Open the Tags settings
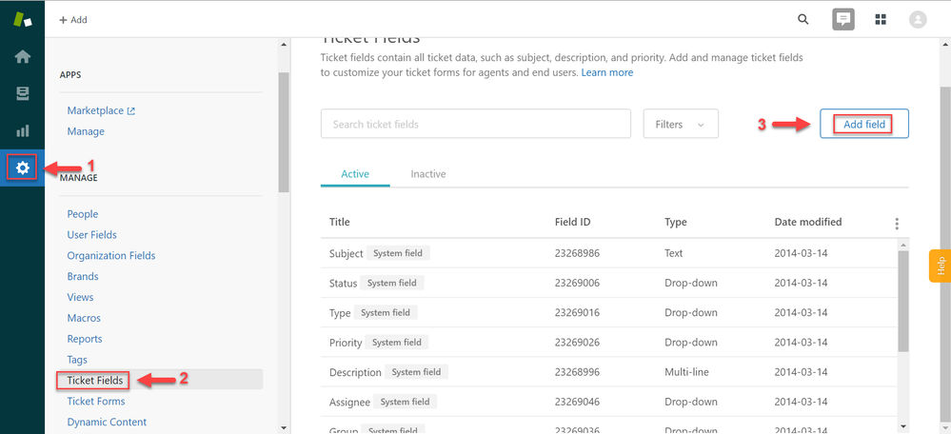This screenshot has width=951, height=434. 77,360
